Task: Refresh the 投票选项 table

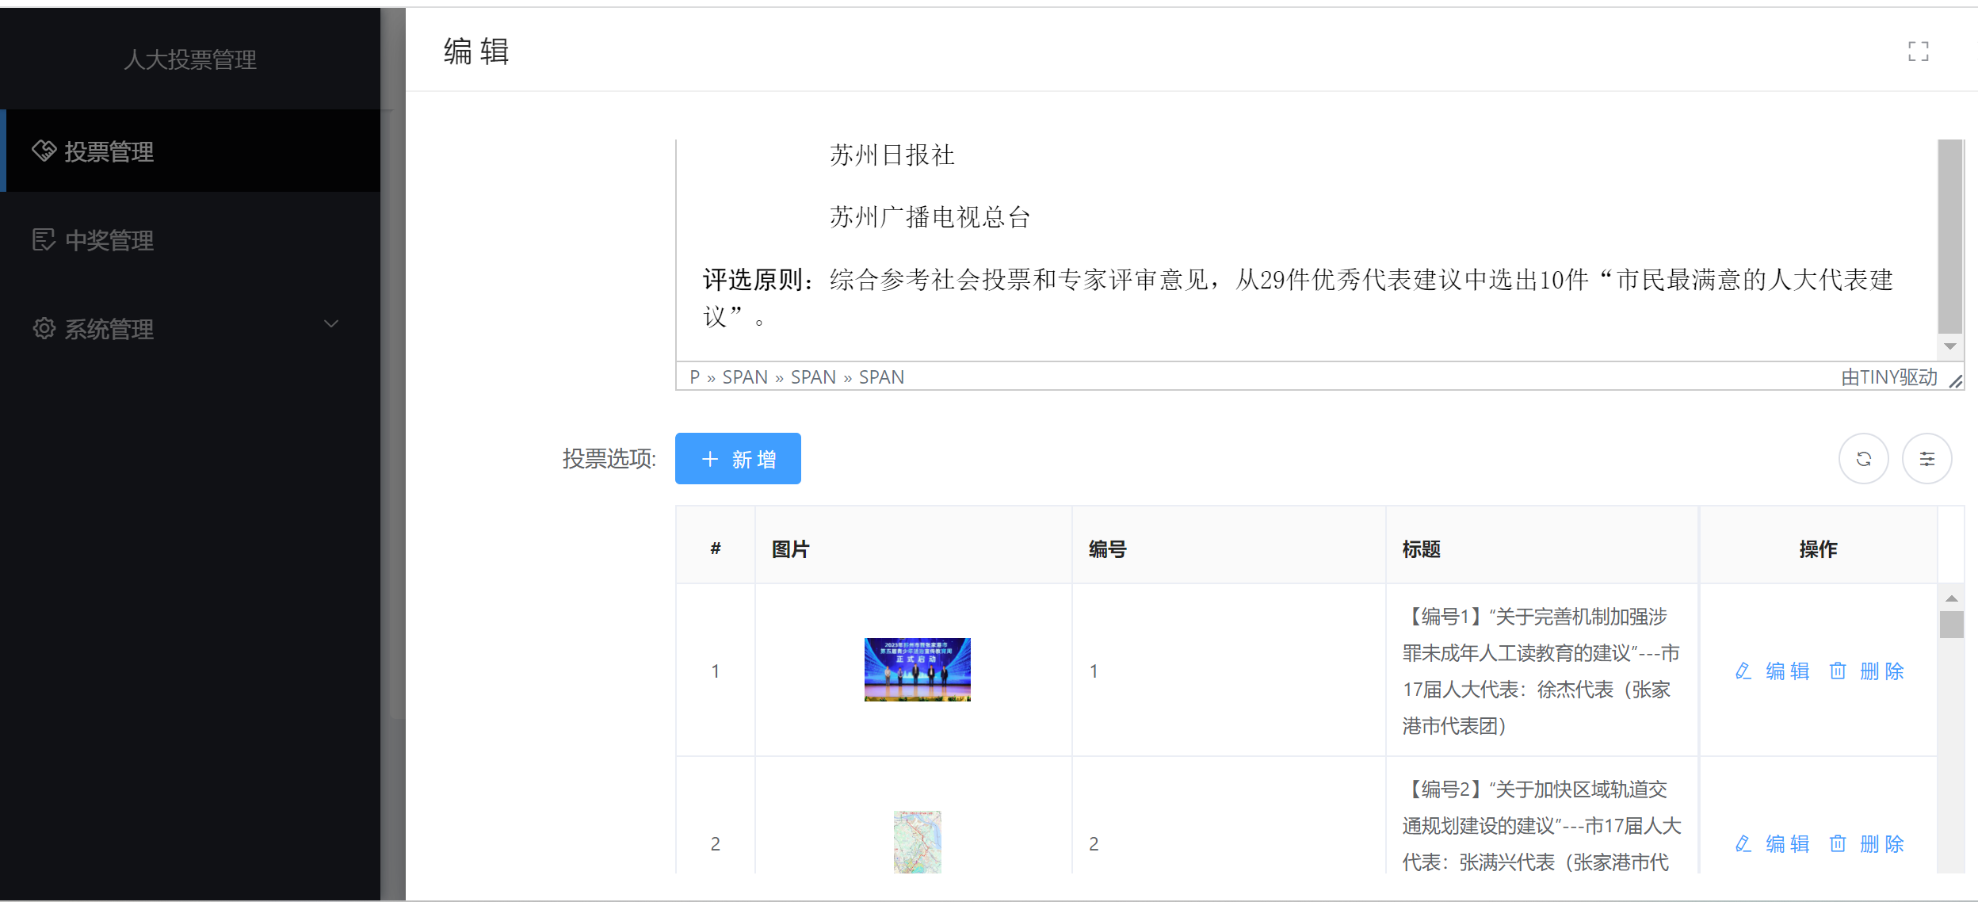Action: (1864, 458)
